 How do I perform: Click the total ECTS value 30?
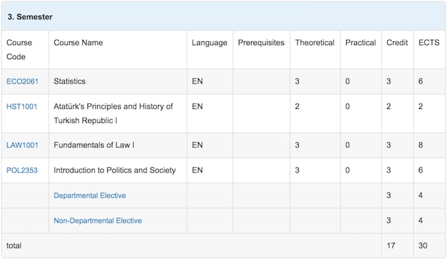coord(423,245)
